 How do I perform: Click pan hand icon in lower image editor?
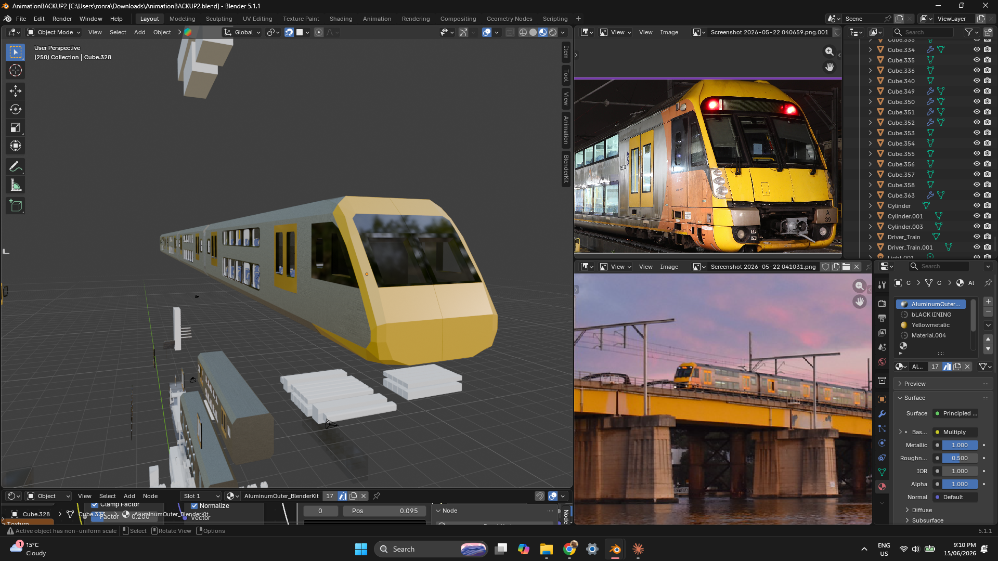pyautogui.click(x=860, y=302)
